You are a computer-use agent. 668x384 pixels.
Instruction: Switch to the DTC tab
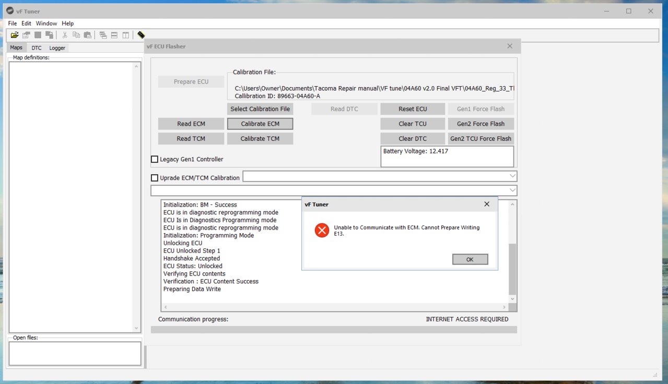point(37,48)
